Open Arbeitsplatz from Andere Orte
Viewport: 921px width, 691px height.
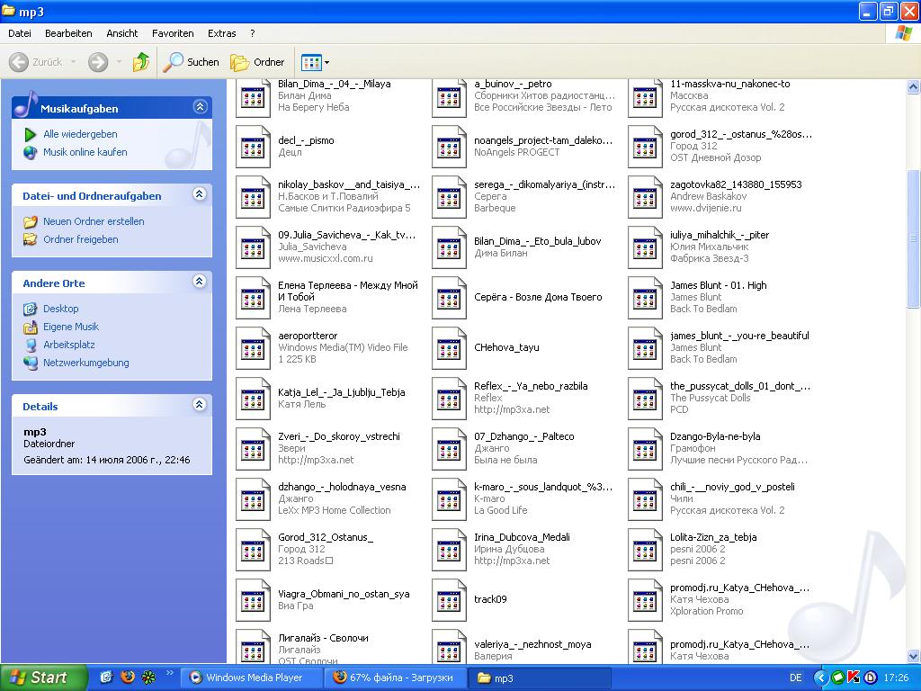[68, 345]
